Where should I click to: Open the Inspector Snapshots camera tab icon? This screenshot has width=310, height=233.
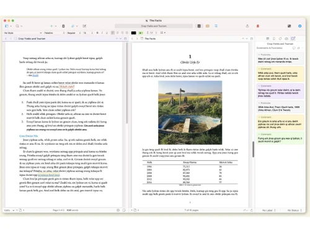click(x=286, y=39)
